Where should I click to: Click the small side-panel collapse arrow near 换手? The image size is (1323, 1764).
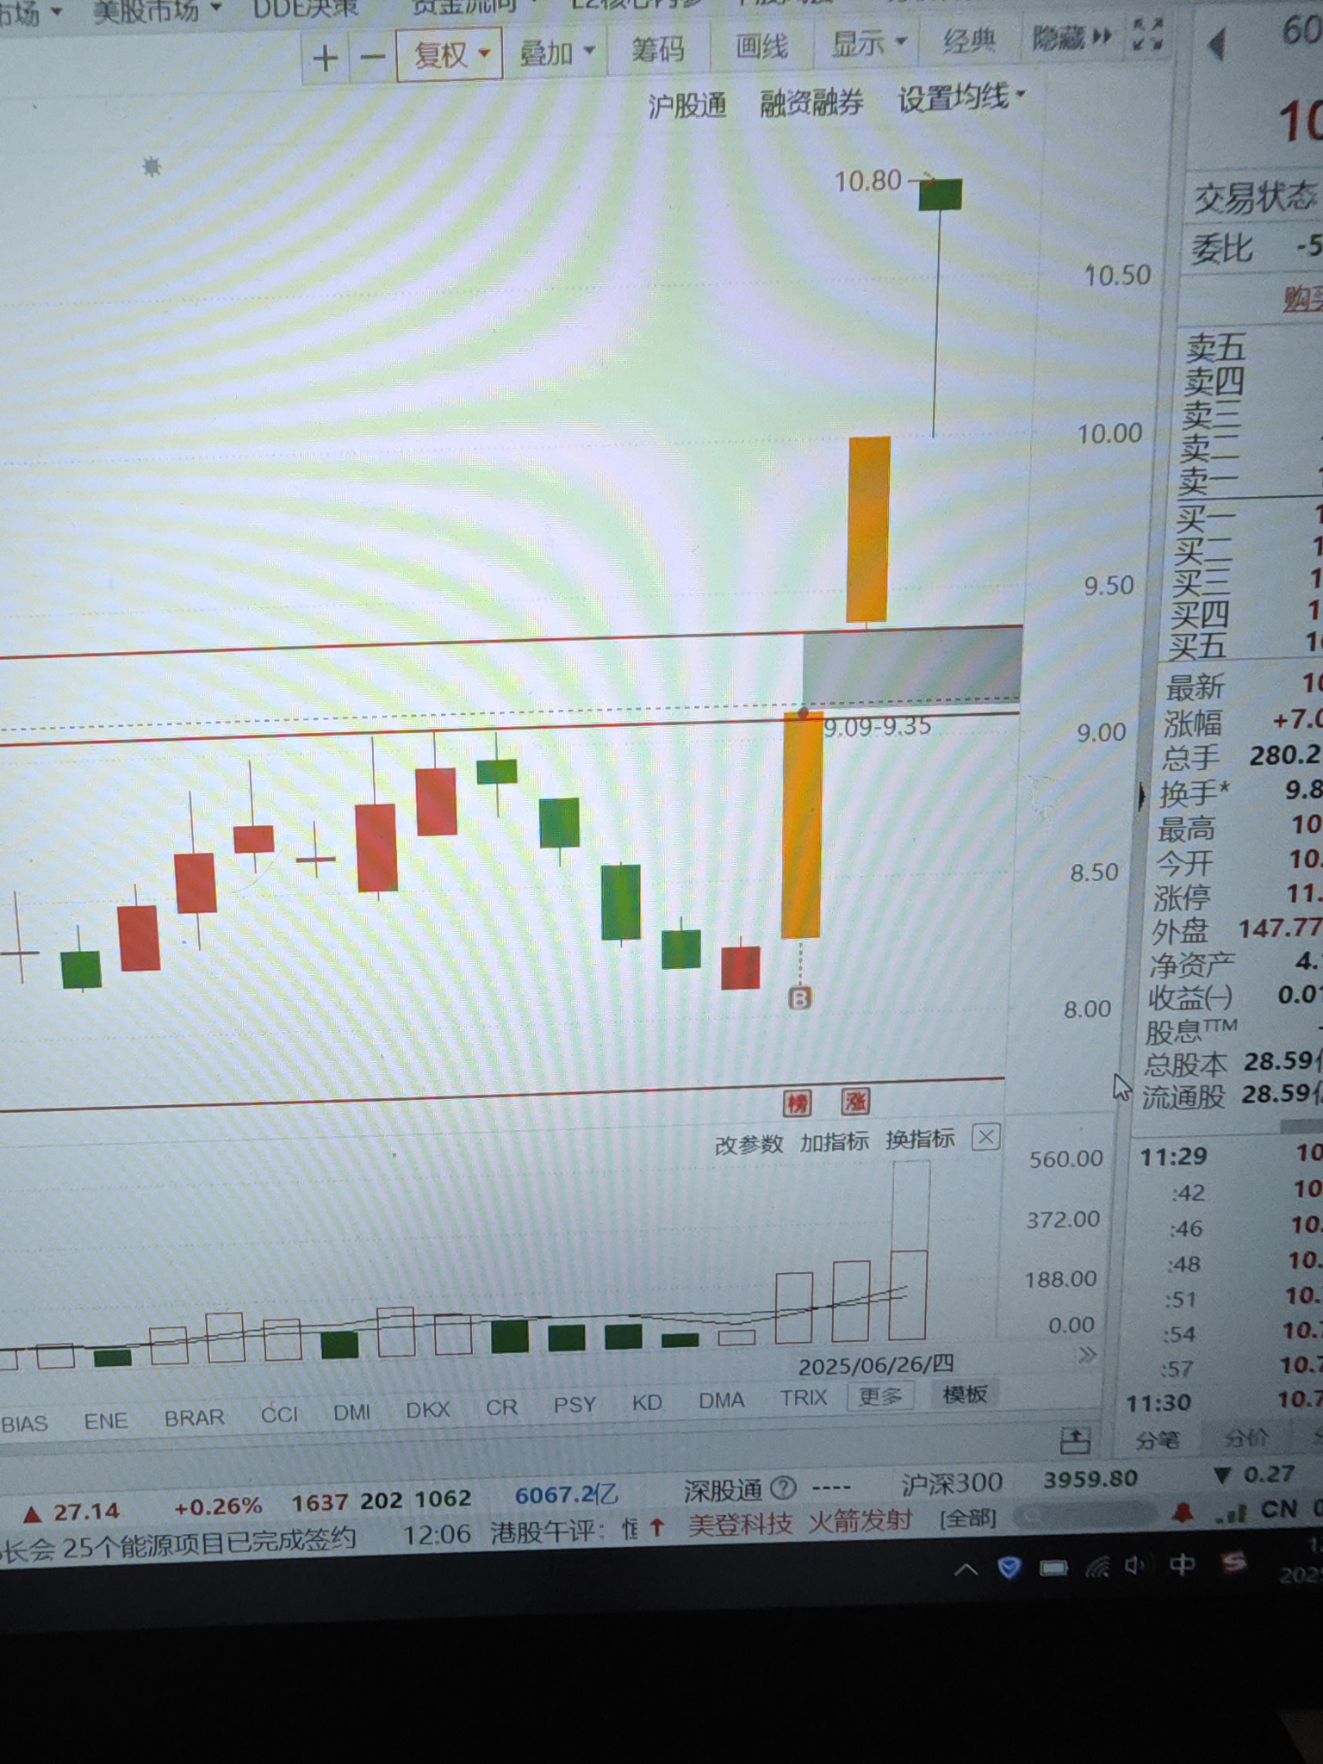click(1141, 795)
